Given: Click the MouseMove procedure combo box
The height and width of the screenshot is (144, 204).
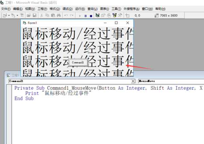Looking at the screenshot, I should tap(171, 81).
